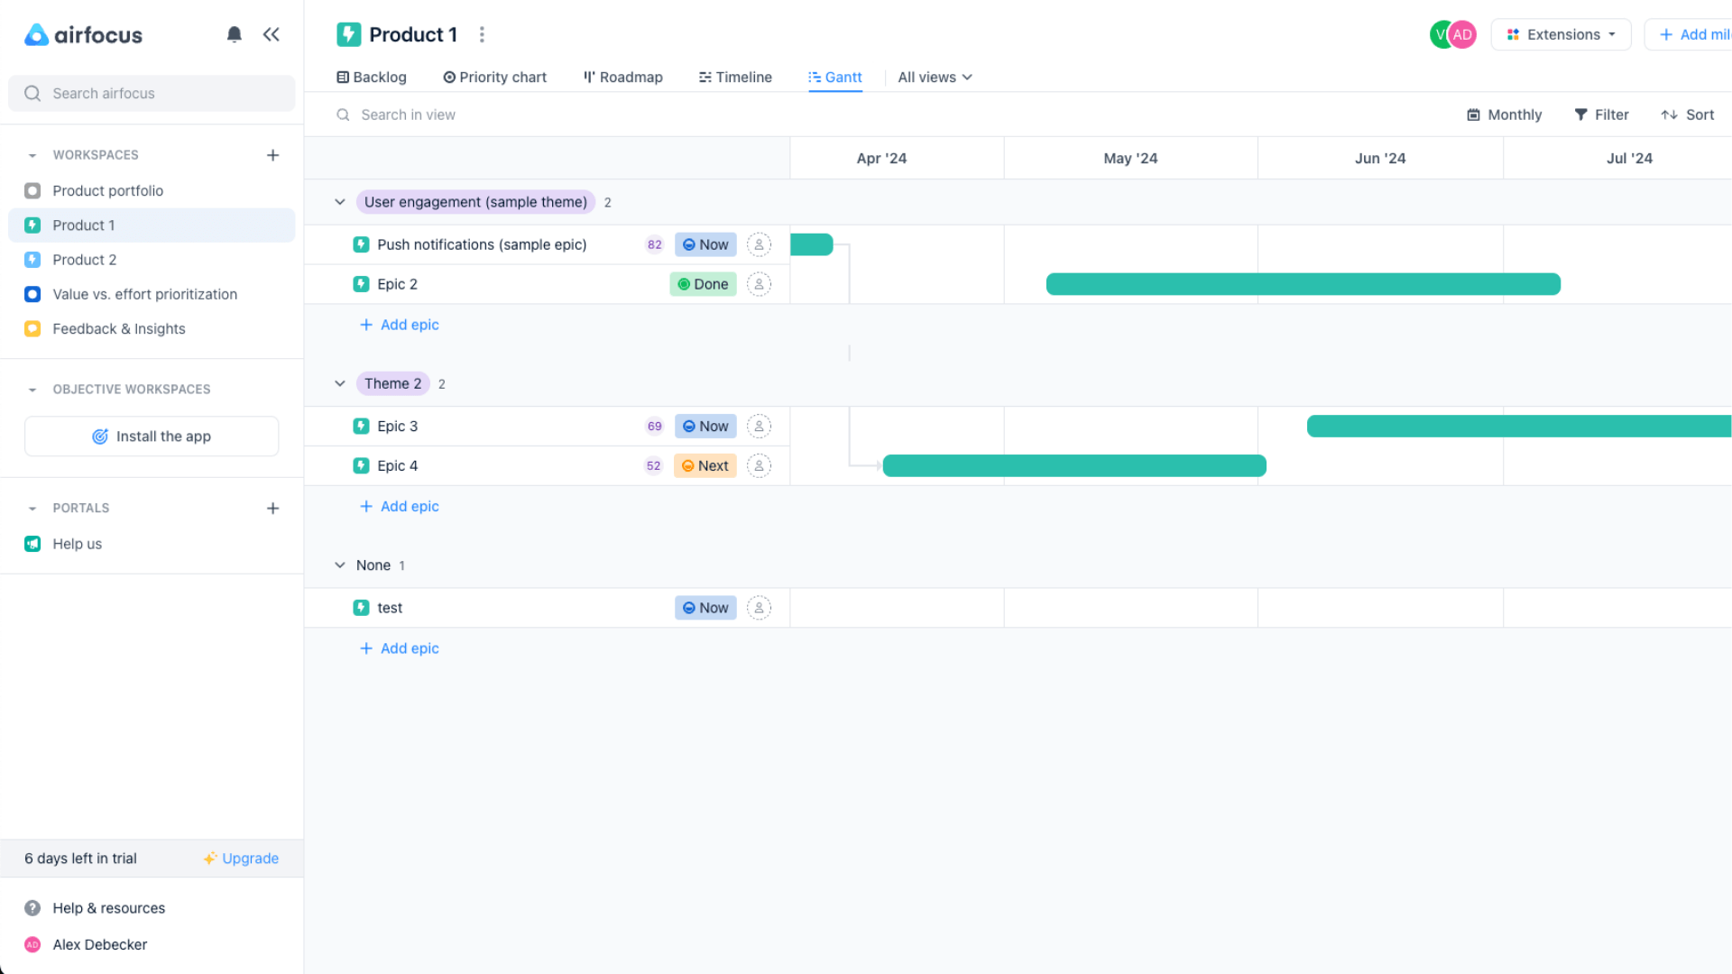Add epic under Theme 2
Viewport: 1732px width, 974px height.
[x=399, y=506]
